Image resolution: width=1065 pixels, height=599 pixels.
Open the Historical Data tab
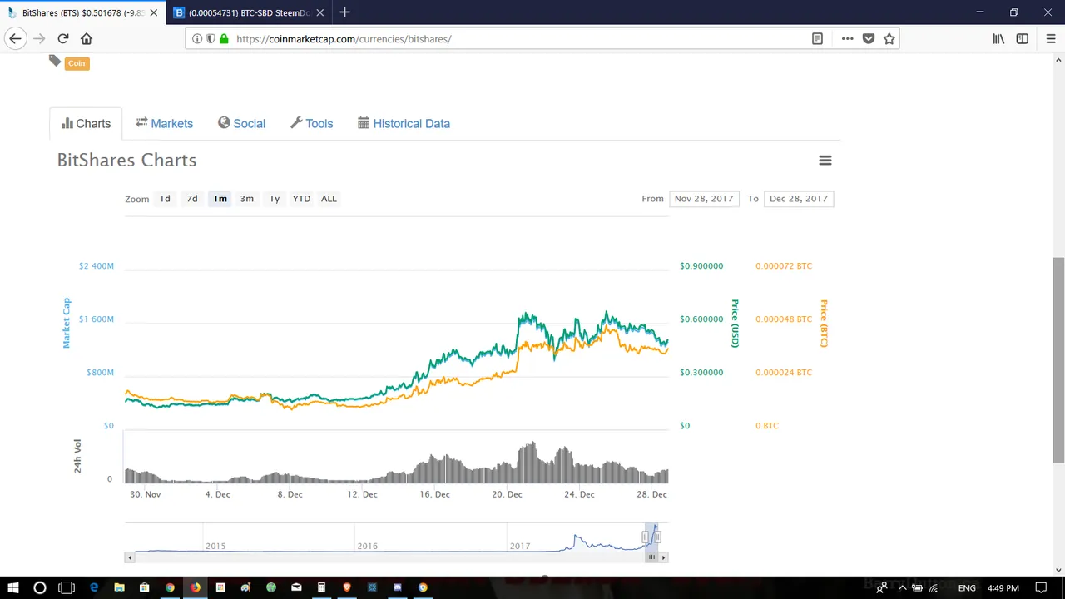404,123
